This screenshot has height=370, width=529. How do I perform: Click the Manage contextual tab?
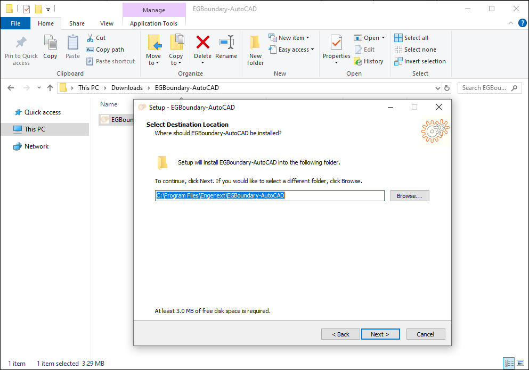[x=154, y=10]
